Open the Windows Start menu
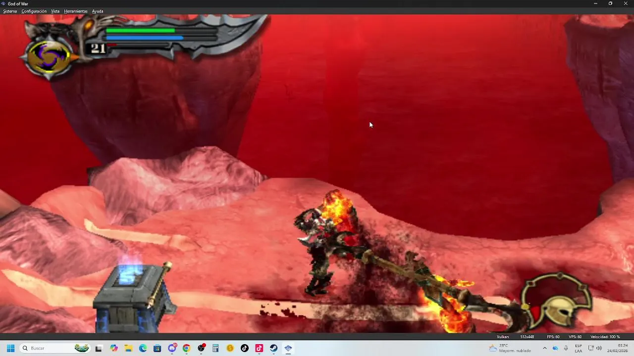 click(10, 348)
